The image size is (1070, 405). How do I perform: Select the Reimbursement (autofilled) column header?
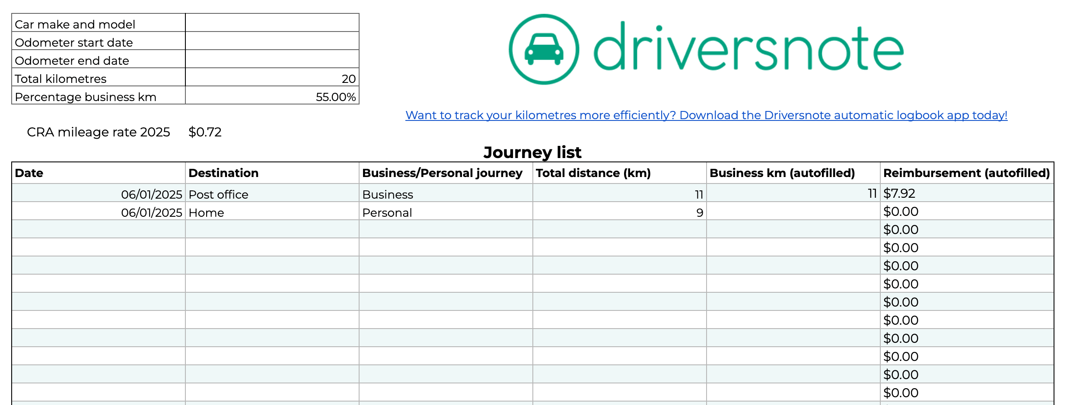click(967, 173)
